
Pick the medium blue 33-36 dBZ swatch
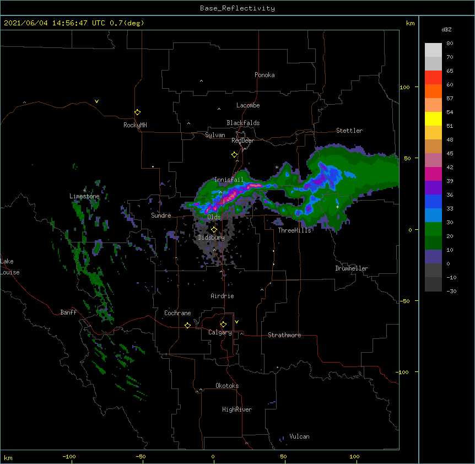[x=433, y=201]
